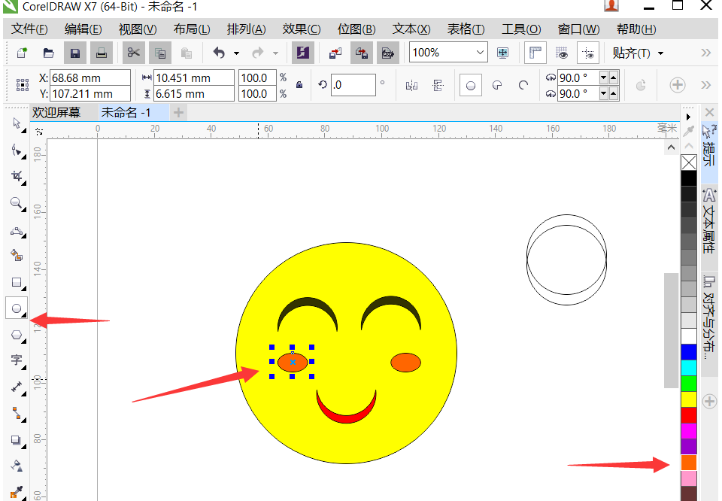Screen dimensions: 722x501
Task: Choose the Zoom magnifier tool
Action: point(17,203)
